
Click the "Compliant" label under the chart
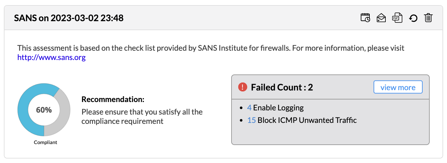[46, 142]
